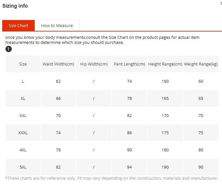Click the Weight Range(kg) header

(x=201, y=64)
